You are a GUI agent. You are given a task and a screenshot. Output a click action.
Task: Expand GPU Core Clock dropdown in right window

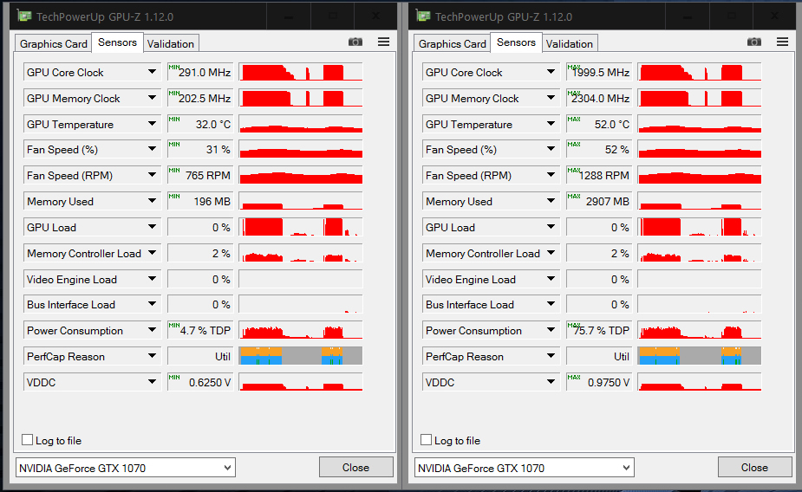[551, 72]
